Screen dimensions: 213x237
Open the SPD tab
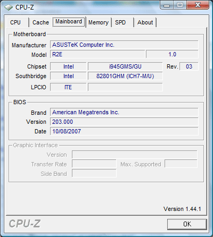123,22
